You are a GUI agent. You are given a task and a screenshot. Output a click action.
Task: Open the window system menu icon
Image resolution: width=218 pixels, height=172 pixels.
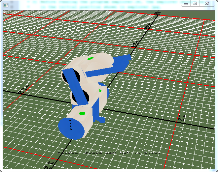[x=6, y=5]
